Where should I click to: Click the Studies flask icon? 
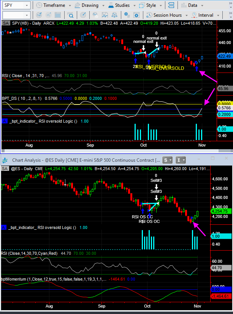click(111, 5)
